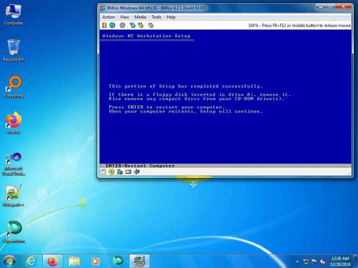Open 86Box settings via the gear icon
The height and width of the screenshot is (268, 358).
click(x=151, y=25)
